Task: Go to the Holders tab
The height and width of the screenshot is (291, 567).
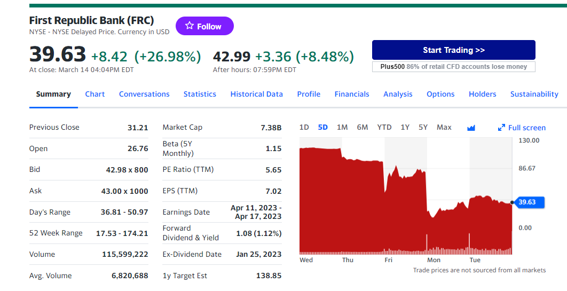Action: click(483, 94)
